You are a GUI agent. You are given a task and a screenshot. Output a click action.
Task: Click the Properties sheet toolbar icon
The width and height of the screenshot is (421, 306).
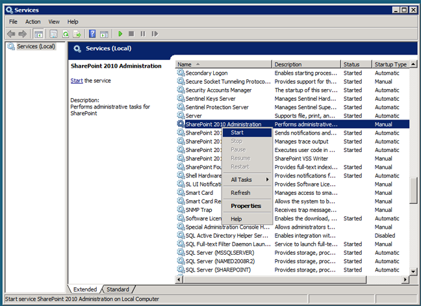[x=54, y=34]
